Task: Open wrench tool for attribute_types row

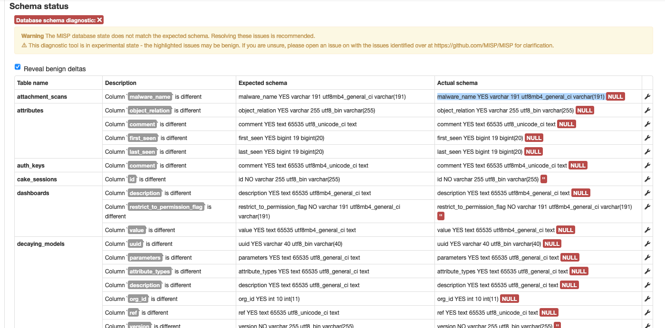Action: [x=647, y=271]
